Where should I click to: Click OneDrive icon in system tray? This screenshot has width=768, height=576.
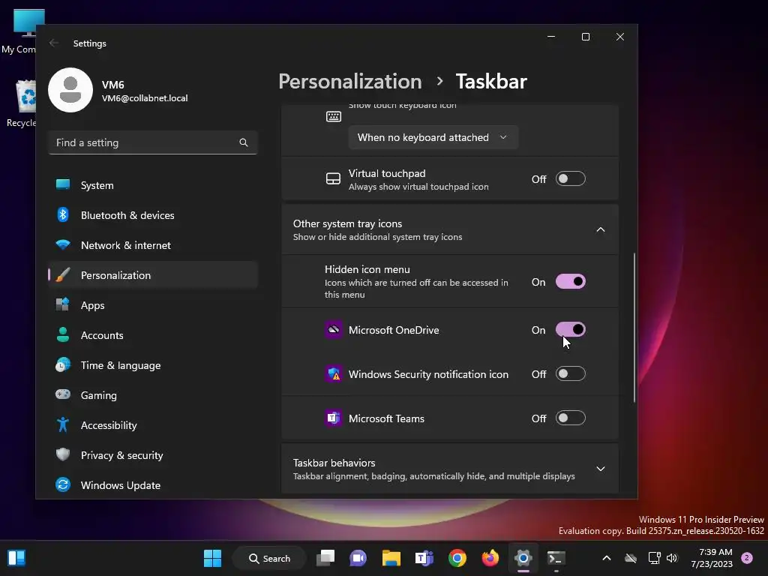tap(631, 558)
